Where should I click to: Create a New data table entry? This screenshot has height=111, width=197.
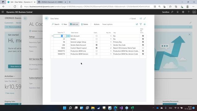64,24
